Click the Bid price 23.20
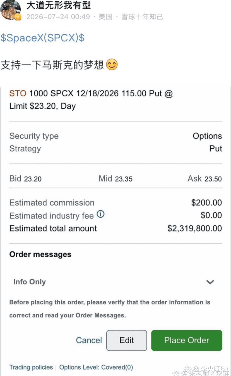Screen dimensions: 231x376 coord(33,179)
